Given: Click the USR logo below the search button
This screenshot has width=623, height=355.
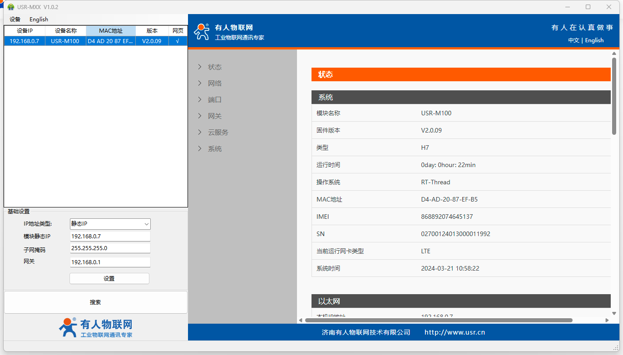Looking at the screenshot, I should tap(96, 328).
